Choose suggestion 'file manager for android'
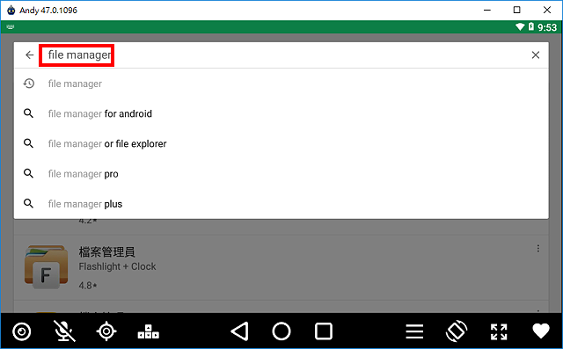Image resolution: width=563 pixels, height=349 pixels. click(281, 113)
